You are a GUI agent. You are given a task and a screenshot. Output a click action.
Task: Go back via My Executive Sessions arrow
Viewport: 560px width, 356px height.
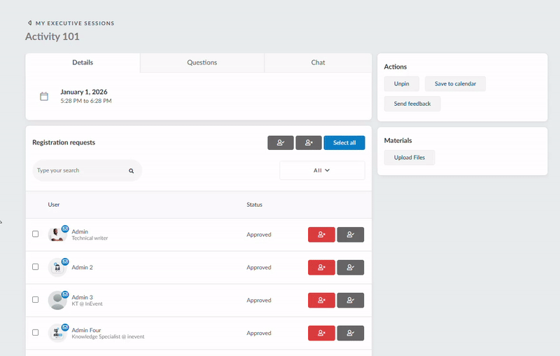(x=29, y=23)
